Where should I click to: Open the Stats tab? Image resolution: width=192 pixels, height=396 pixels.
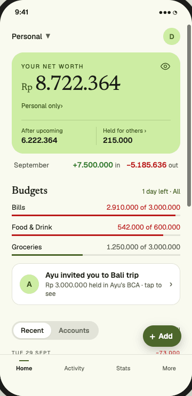click(123, 368)
